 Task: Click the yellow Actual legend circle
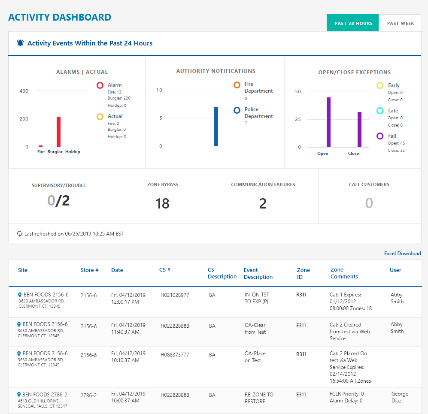pos(100,116)
